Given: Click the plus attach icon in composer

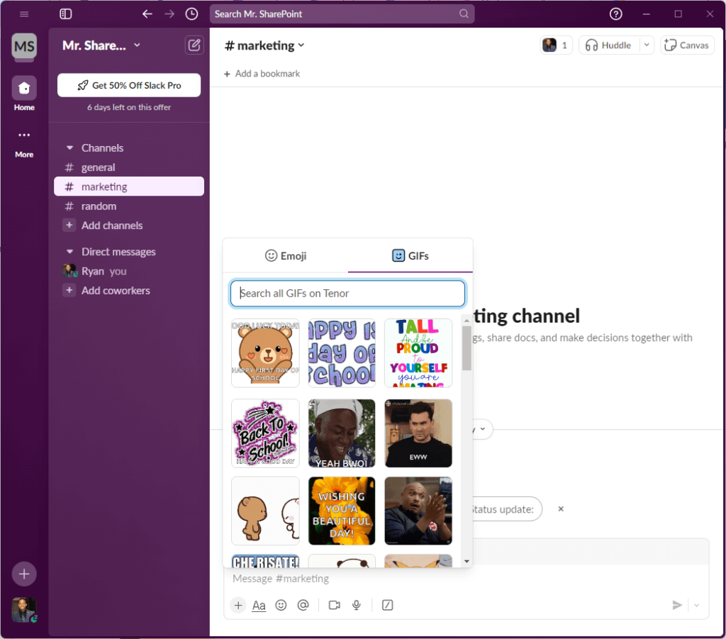Looking at the screenshot, I should pyautogui.click(x=238, y=605).
